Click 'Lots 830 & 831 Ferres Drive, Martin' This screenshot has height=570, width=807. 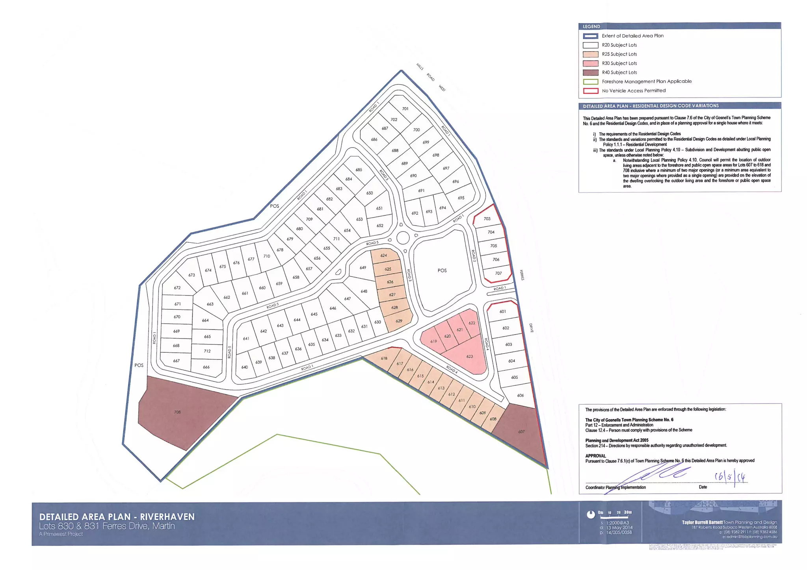[107, 526]
